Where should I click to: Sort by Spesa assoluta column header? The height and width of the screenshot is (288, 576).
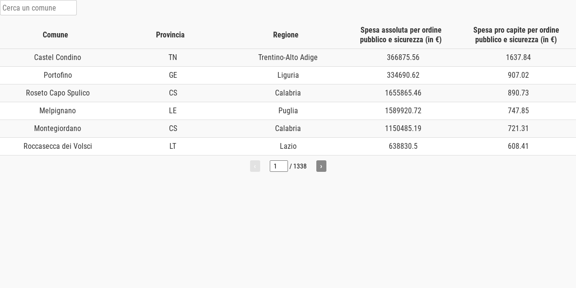(401, 35)
